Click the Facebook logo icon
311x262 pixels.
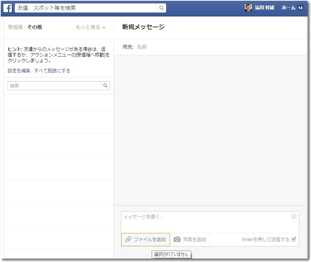(x=8, y=8)
